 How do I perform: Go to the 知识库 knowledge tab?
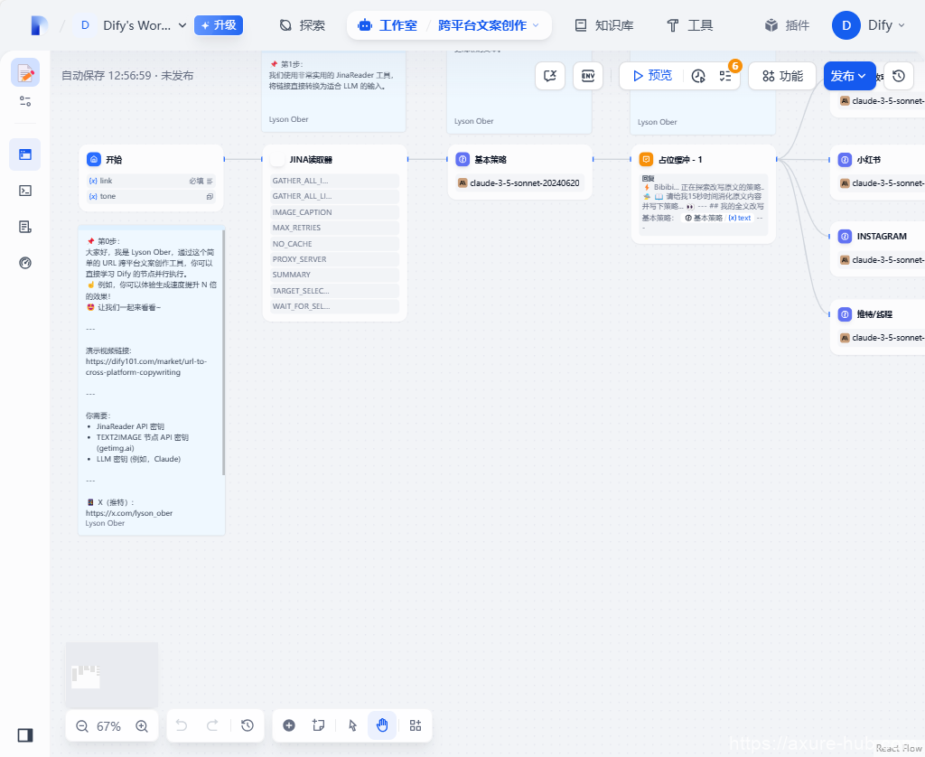click(603, 25)
